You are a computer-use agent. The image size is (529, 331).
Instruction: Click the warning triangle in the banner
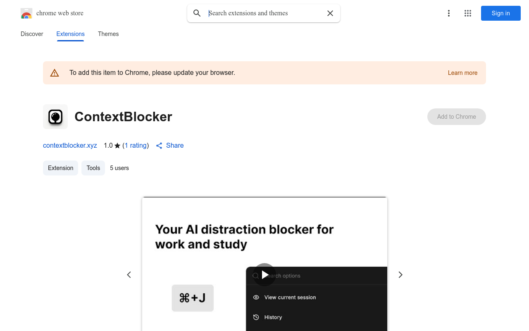(x=55, y=72)
